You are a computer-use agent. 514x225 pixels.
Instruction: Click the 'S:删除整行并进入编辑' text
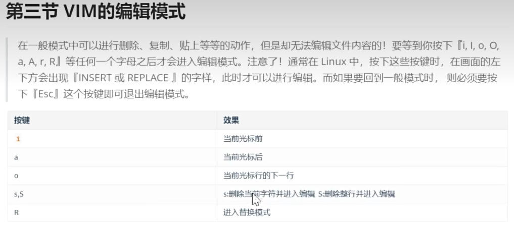coord(357,194)
